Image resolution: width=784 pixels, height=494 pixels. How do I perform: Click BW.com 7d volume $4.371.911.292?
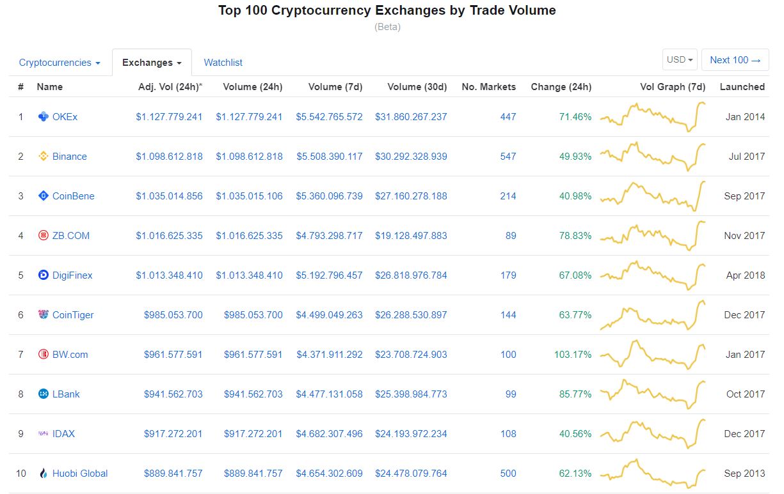coord(329,355)
